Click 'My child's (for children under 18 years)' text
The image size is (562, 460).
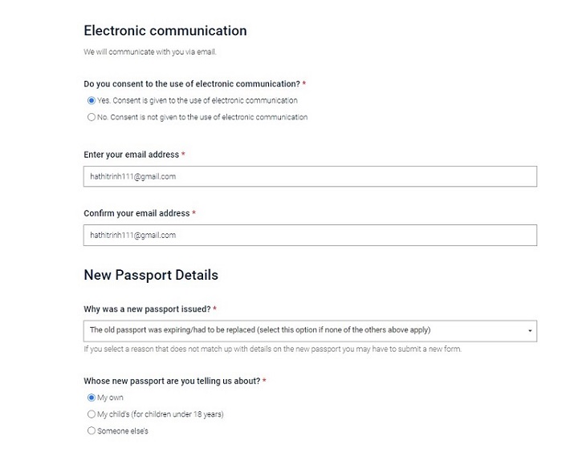click(160, 414)
